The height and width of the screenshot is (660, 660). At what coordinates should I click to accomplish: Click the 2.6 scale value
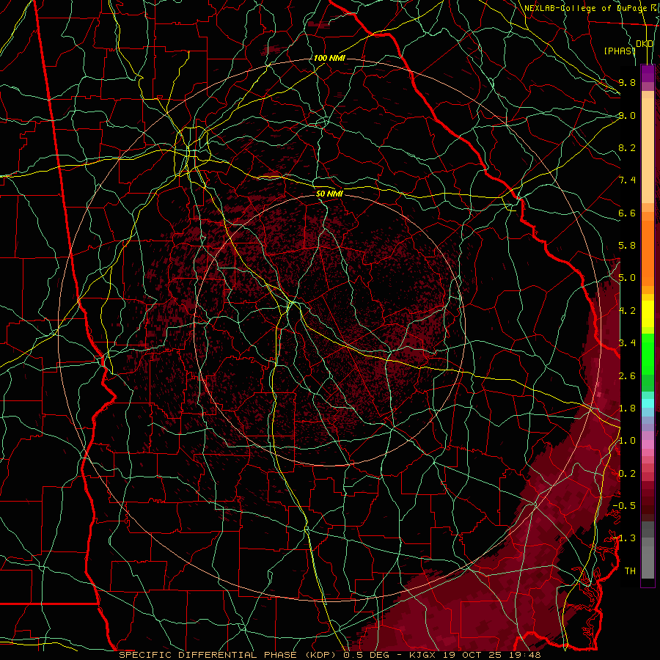pos(627,376)
